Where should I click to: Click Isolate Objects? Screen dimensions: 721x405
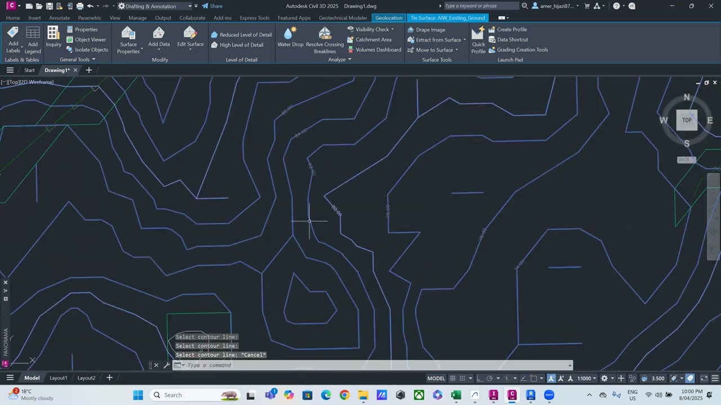point(87,49)
